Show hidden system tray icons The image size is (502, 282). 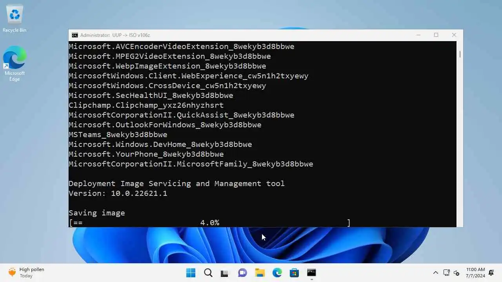[435, 273]
